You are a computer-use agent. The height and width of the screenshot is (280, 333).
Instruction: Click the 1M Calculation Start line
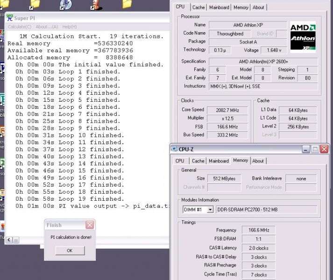click(92, 36)
